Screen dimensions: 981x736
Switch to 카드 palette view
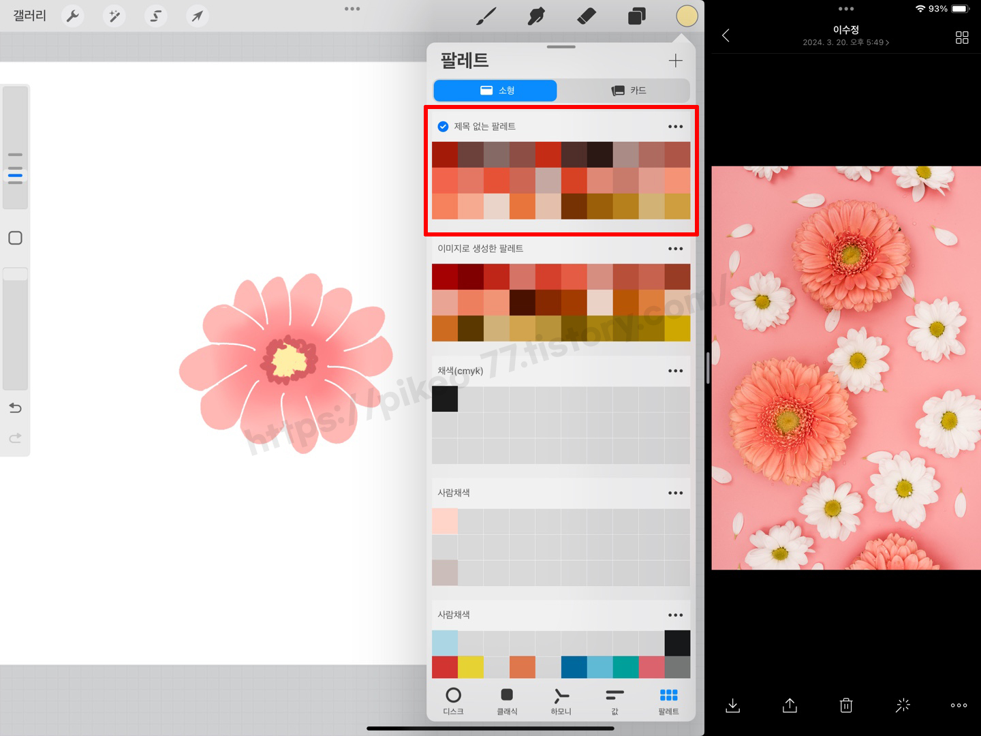point(627,91)
